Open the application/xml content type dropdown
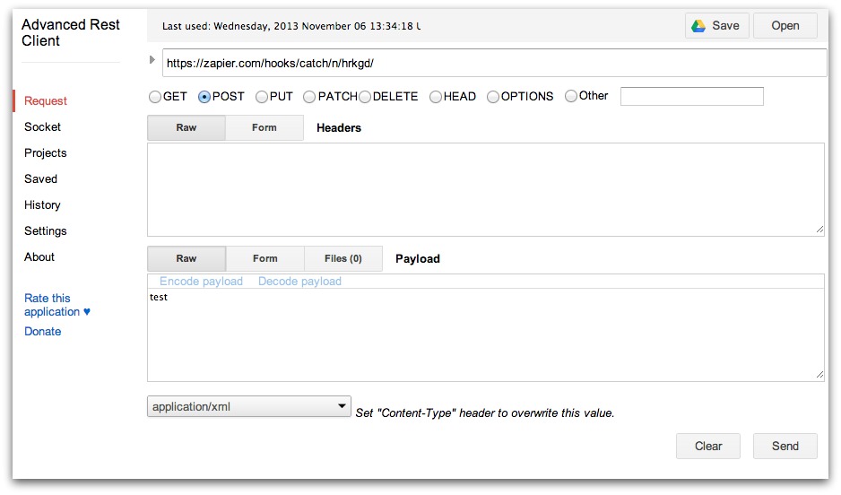841x495 pixels. 249,406
